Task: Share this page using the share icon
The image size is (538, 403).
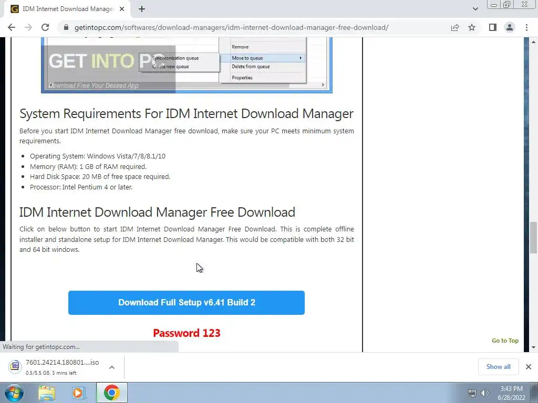Action: pos(455,27)
